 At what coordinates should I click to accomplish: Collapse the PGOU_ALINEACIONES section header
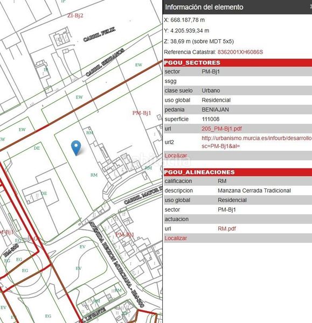pos(238,172)
